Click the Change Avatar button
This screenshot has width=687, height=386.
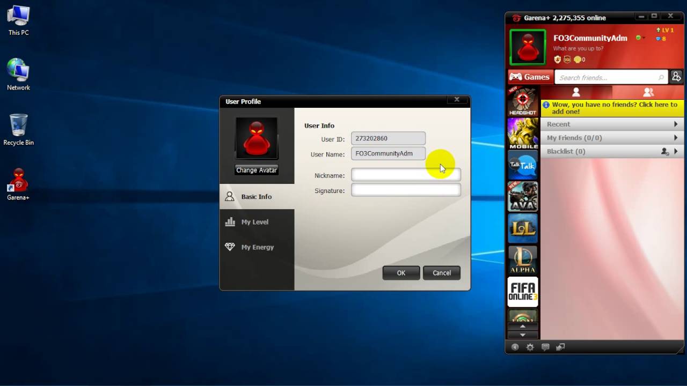coord(257,170)
